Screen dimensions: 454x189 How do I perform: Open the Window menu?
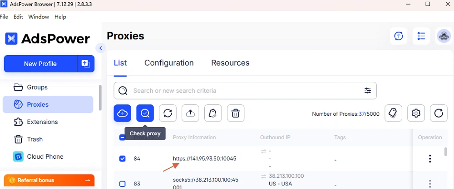click(x=39, y=17)
